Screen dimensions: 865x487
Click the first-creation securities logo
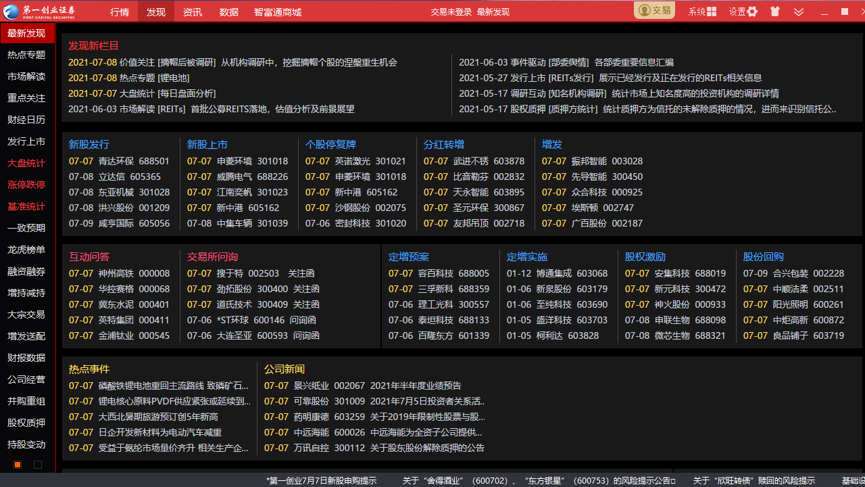coord(41,10)
